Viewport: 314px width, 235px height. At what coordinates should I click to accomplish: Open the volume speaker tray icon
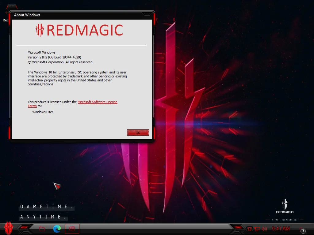tap(264, 229)
